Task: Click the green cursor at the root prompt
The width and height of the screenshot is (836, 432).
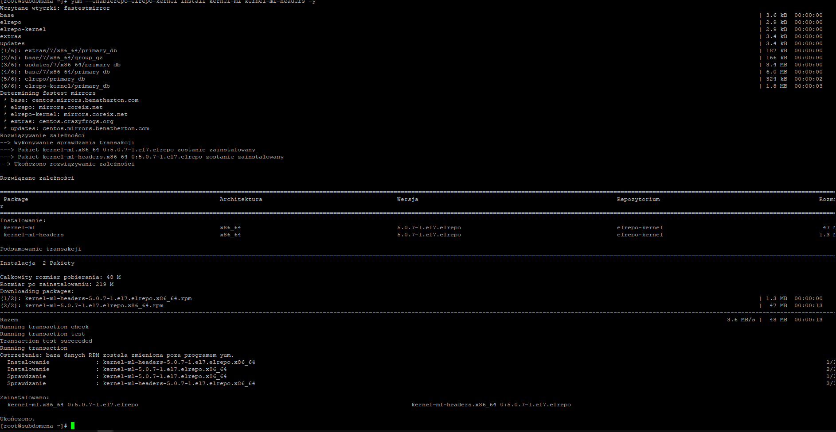Action: tap(73, 426)
